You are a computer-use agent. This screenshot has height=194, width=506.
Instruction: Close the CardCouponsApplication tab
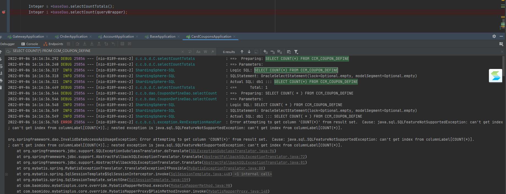click(x=234, y=37)
